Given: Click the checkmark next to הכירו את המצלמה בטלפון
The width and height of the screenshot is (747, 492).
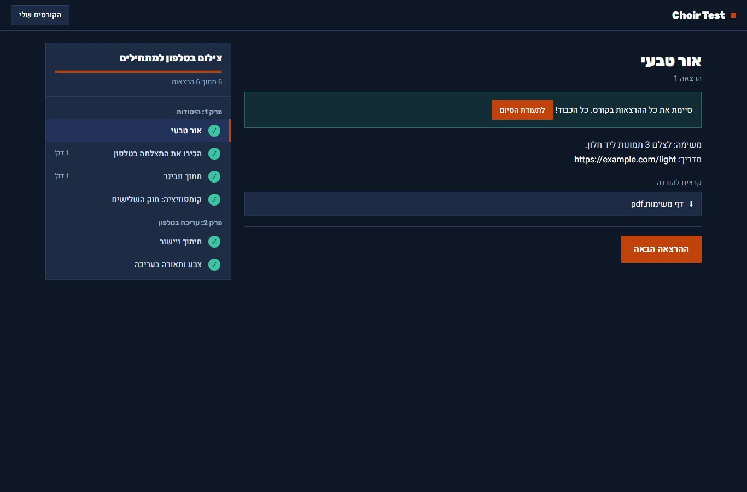Looking at the screenshot, I should (x=214, y=154).
